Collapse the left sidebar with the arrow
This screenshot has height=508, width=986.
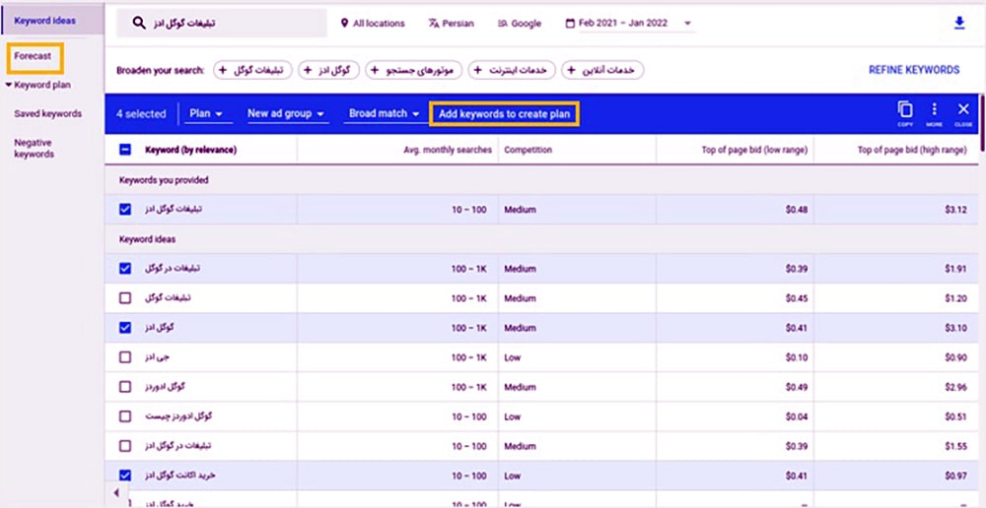(x=116, y=492)
